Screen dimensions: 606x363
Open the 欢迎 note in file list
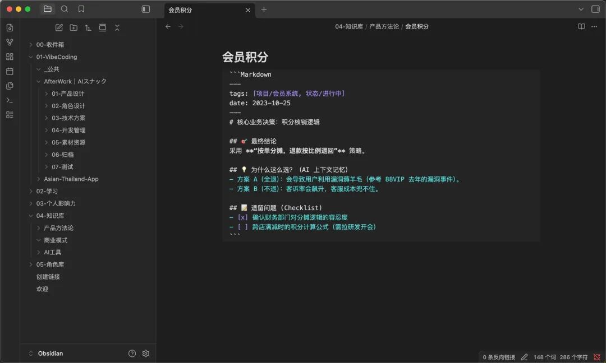[42, 289]
